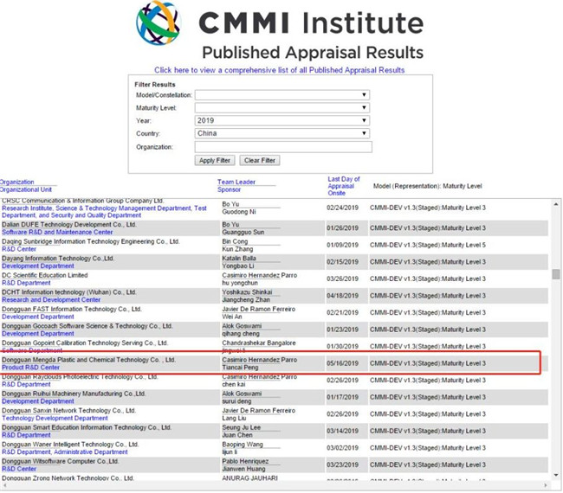Open Dongguan Witsoftware R&D Center link

point(19,469)
